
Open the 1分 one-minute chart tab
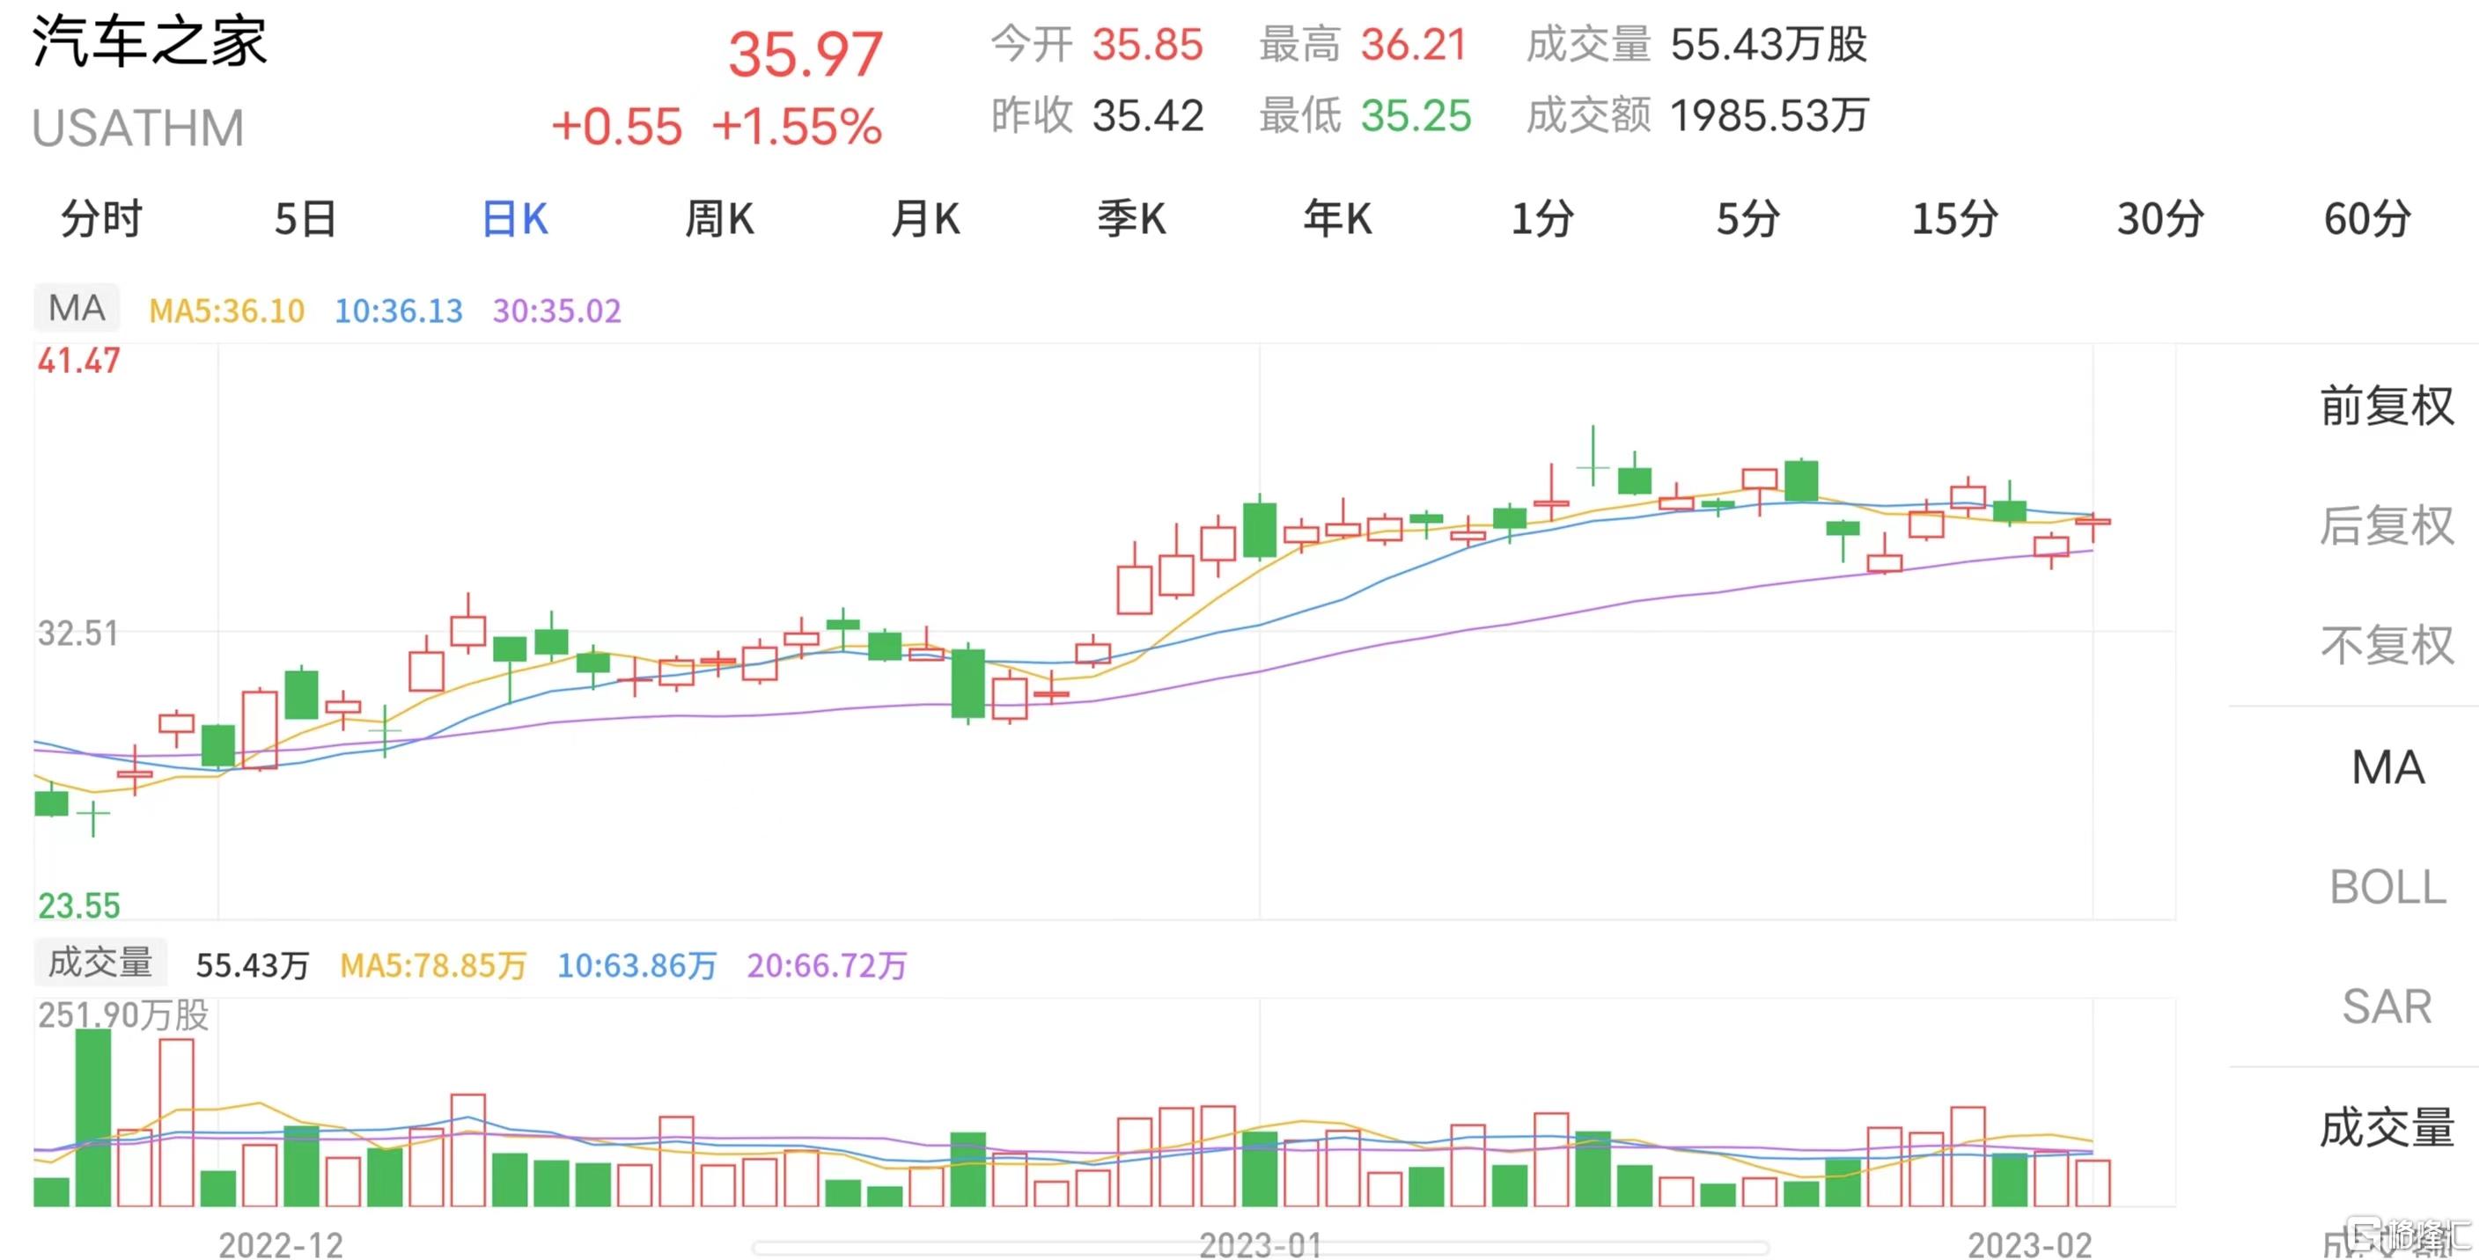pos(1542,219)
